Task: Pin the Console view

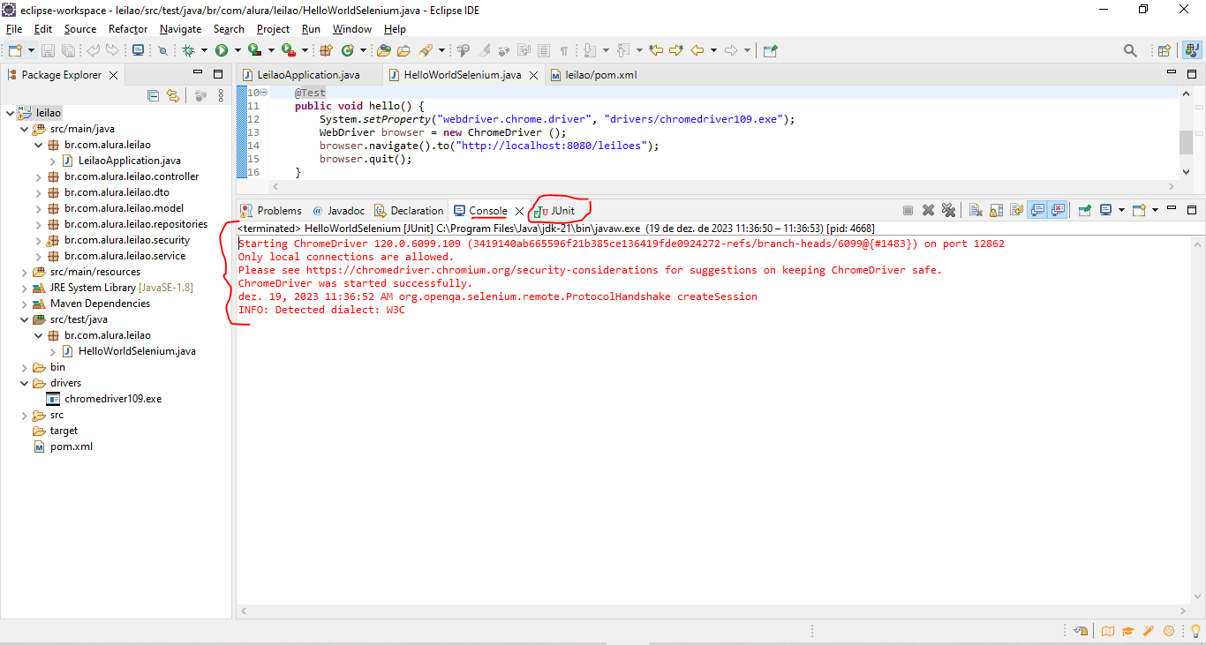Action: [1085, 210]
